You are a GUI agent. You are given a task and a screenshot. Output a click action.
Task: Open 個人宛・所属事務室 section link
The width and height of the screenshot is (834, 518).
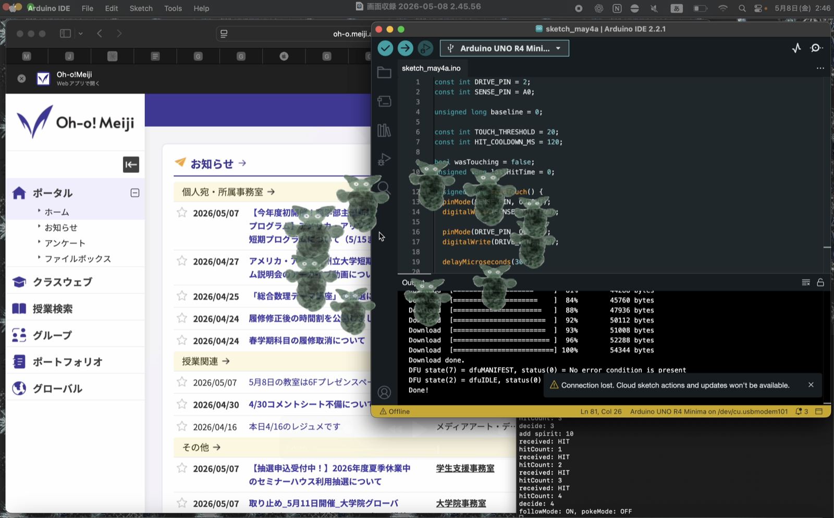click(228, 192)
